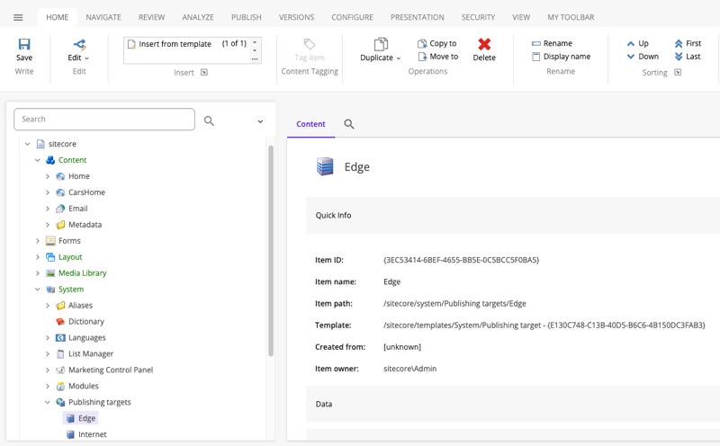Select the List Manager item
The width and height of the screenshot is (720, 446).
pos(91,353)
